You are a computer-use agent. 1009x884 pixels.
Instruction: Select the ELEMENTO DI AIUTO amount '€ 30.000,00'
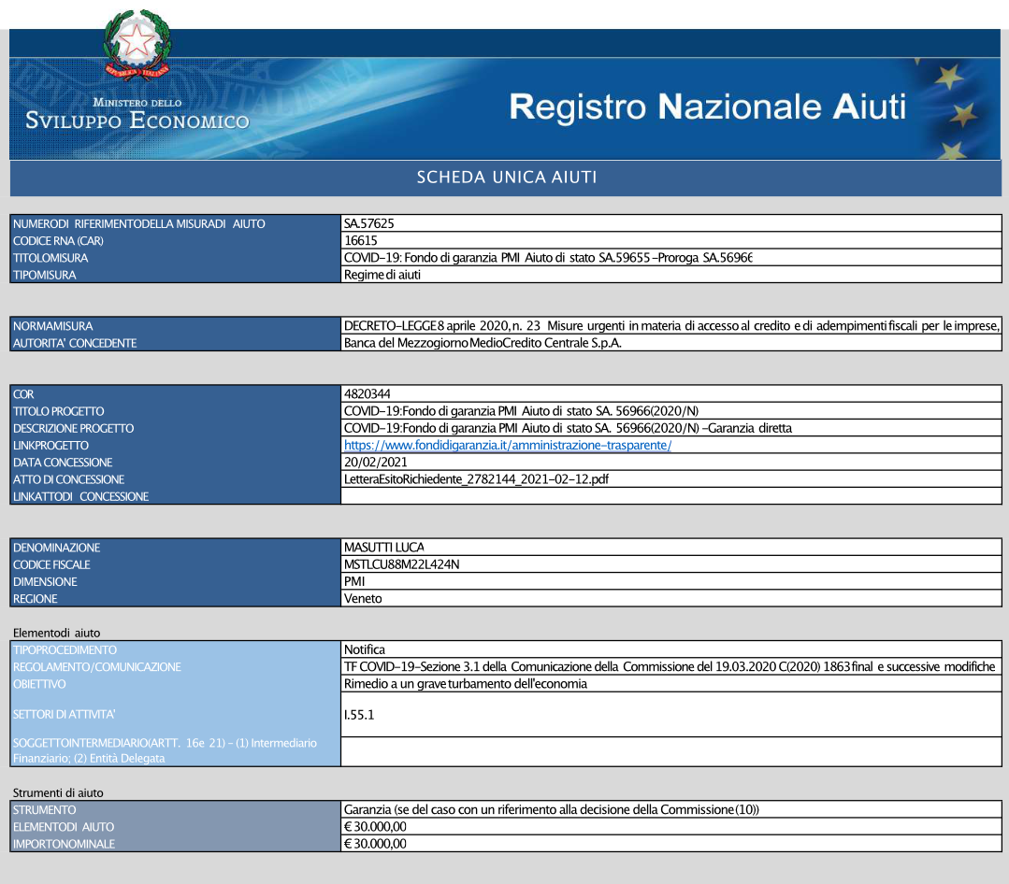pyautogui.click(x=375, y=827)
